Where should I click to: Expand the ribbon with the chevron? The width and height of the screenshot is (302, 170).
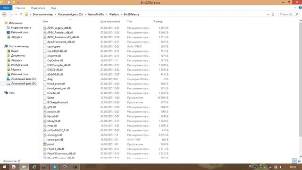point(295,8)
